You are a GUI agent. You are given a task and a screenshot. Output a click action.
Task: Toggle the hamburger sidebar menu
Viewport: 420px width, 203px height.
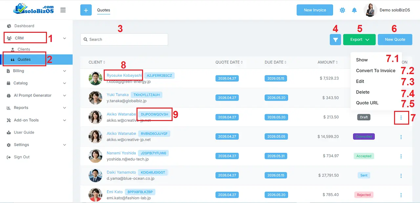(x=63, y=10)
